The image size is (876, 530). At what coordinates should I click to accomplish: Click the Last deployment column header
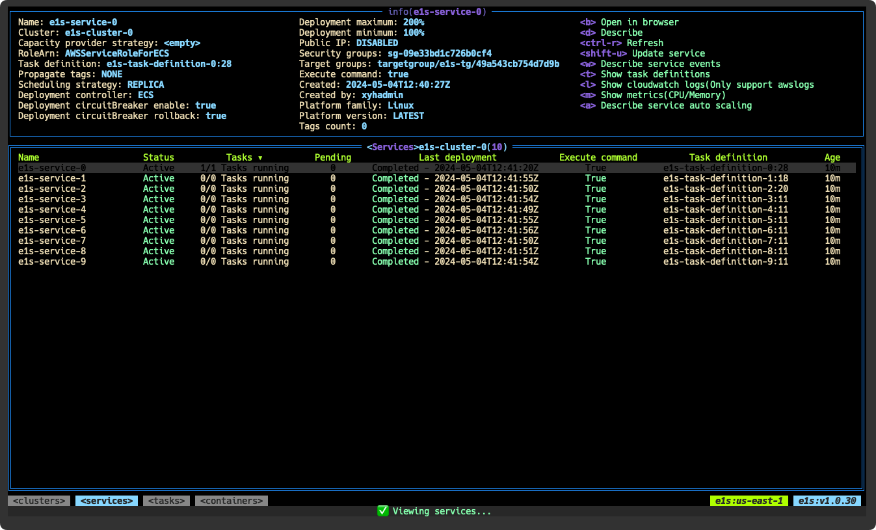click(x=458, y=157)
